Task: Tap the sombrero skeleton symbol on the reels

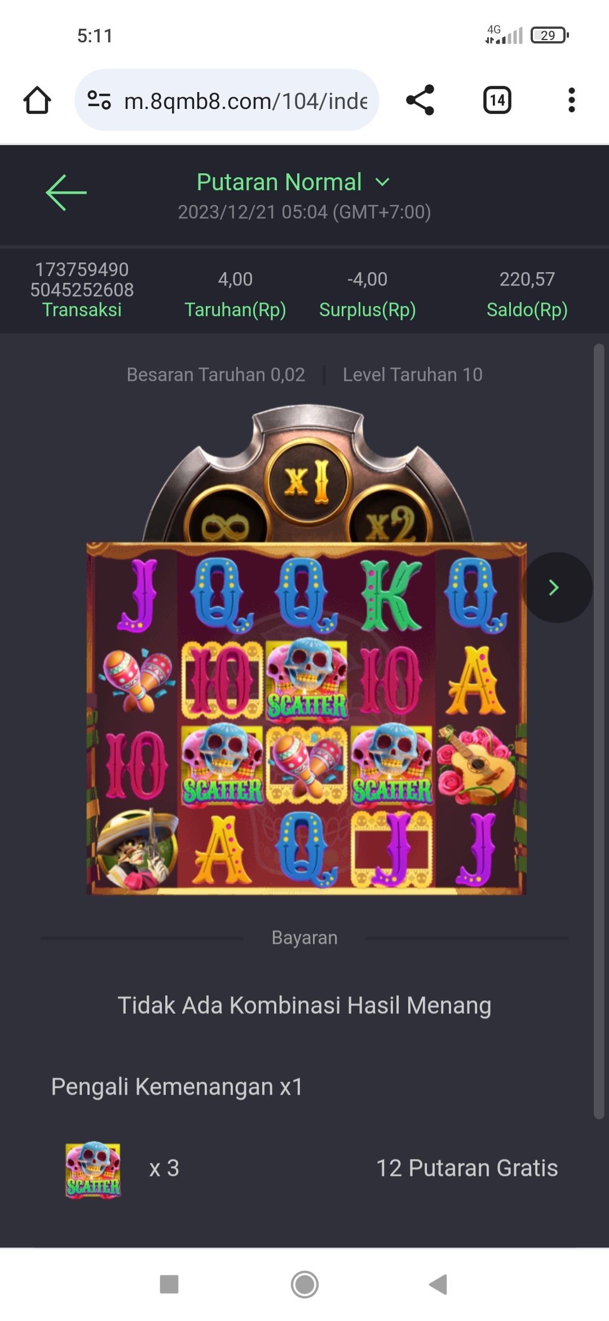Action: [x=135, y=850]
